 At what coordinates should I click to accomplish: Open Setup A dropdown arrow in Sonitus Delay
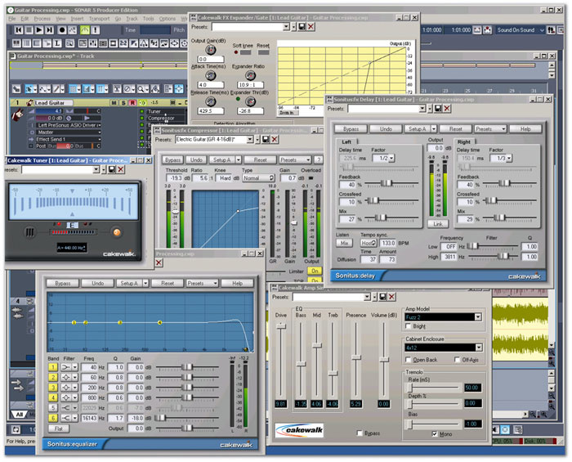pyautogui.click(x=434, y=129)
